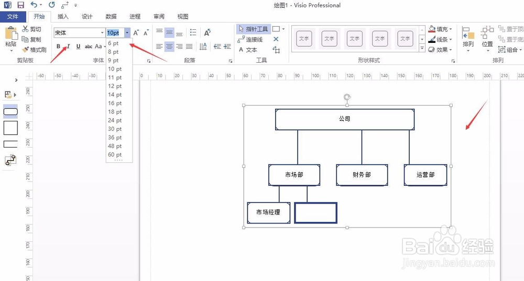
Task: Activate the Format Painter (格式刷)
Action: [34, 50]
